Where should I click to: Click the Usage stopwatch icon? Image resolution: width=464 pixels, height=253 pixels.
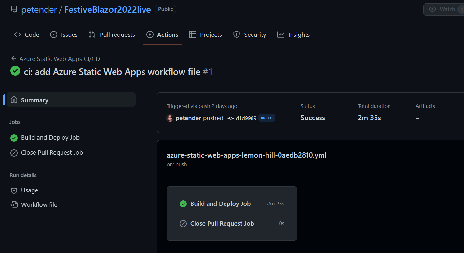(14, 190)
